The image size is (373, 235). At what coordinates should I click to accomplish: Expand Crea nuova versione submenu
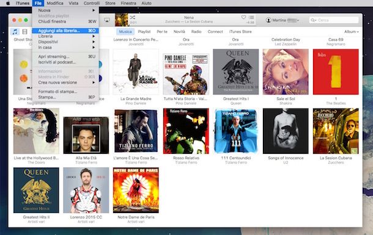coord(65,82)
